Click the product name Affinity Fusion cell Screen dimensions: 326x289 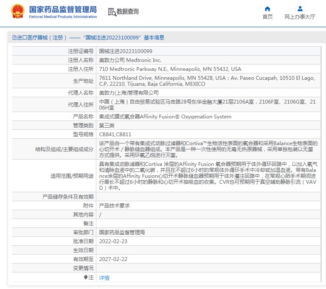(165, 117)
